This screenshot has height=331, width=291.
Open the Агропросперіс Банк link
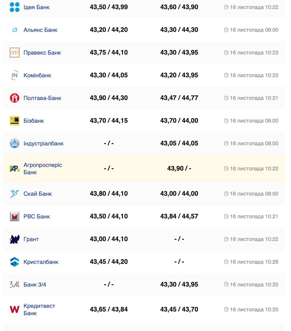(43, 169)
